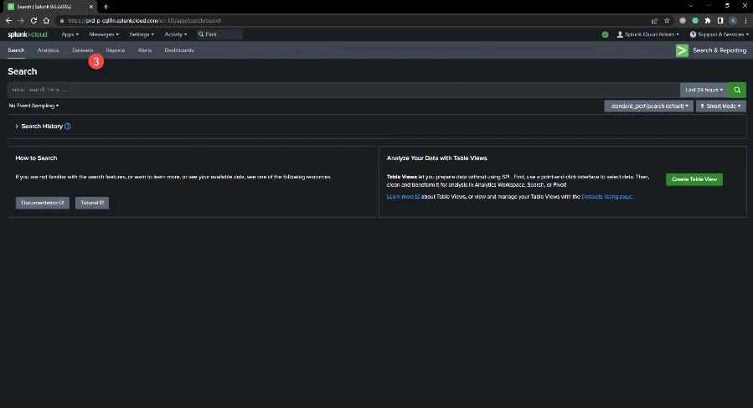Click the Search History help icon

coord(68,127)
